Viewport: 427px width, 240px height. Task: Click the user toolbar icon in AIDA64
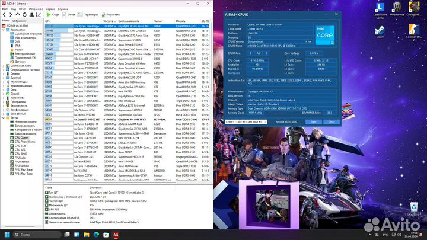click(31, 15)
